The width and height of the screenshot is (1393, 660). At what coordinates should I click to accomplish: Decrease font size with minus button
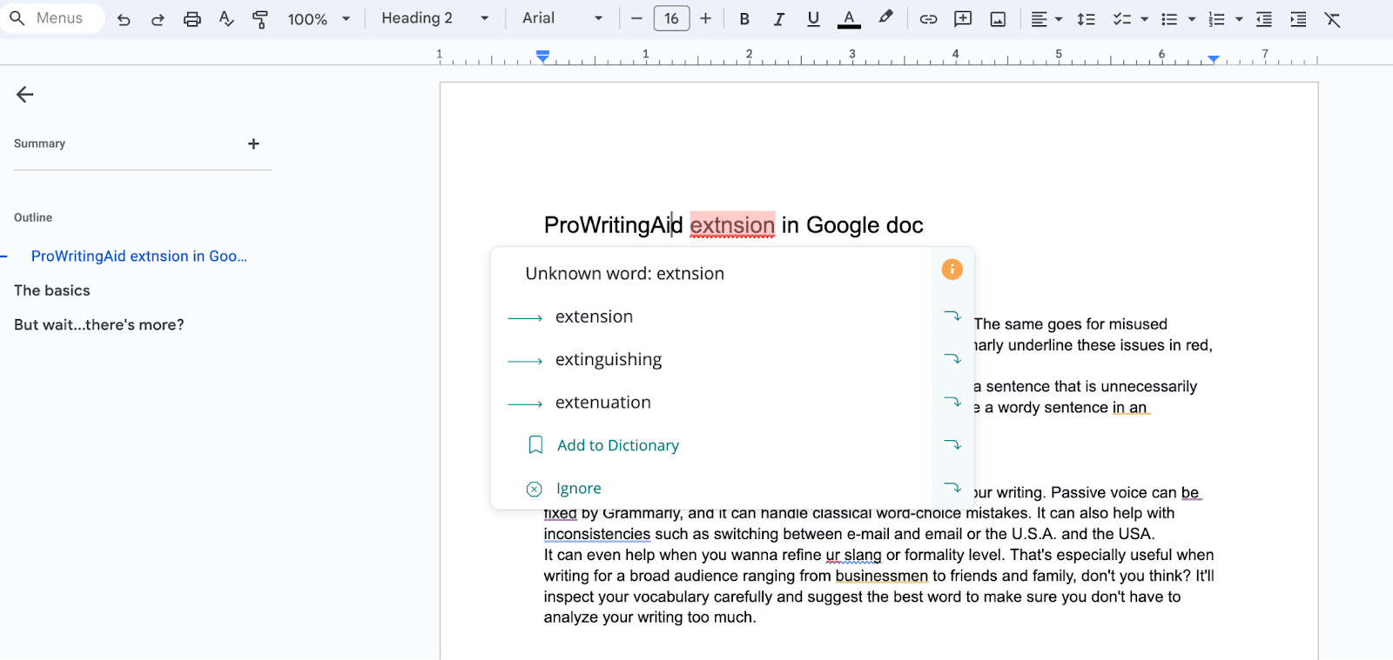(636, 18)
